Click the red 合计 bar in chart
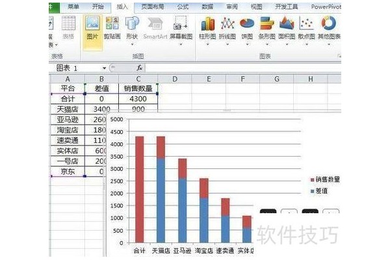This screenshot has width=390, height=260. pyautogui.click(x=140, y=189)
